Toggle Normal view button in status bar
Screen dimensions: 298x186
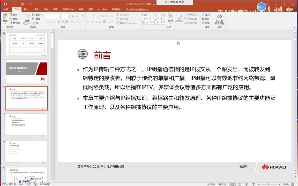233,184
